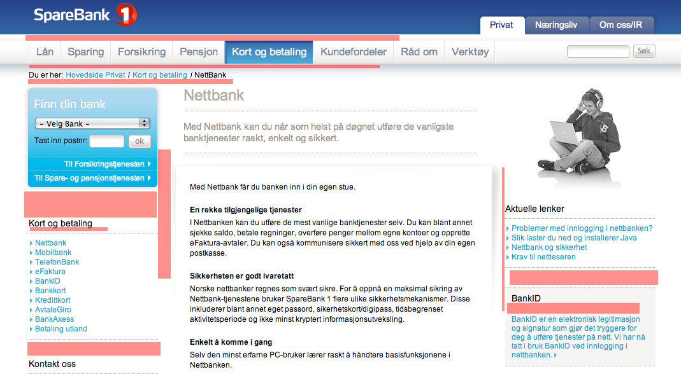Click the 'En rekke tilgjengelige tjenester' subheading

click(246, 210)
